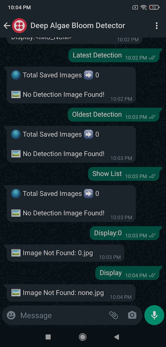Open the Twilio contact profile picture
This screenshot has width=166, height=347.
pyautogui.click(x=19, y=26)
